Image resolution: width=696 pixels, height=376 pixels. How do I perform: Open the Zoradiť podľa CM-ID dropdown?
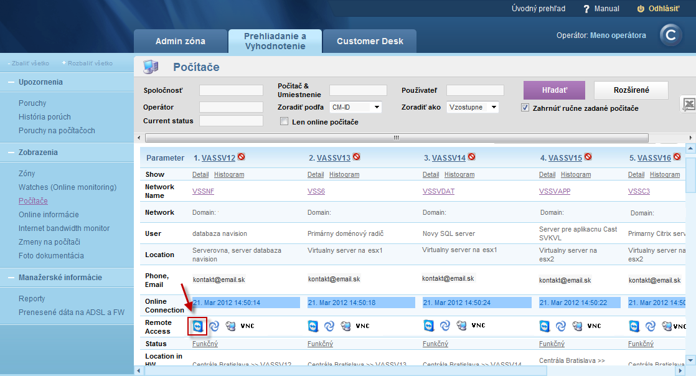coord(355,107)
